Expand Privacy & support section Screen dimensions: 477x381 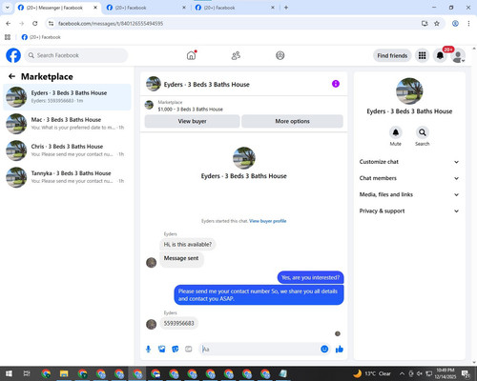pos(409,211)
